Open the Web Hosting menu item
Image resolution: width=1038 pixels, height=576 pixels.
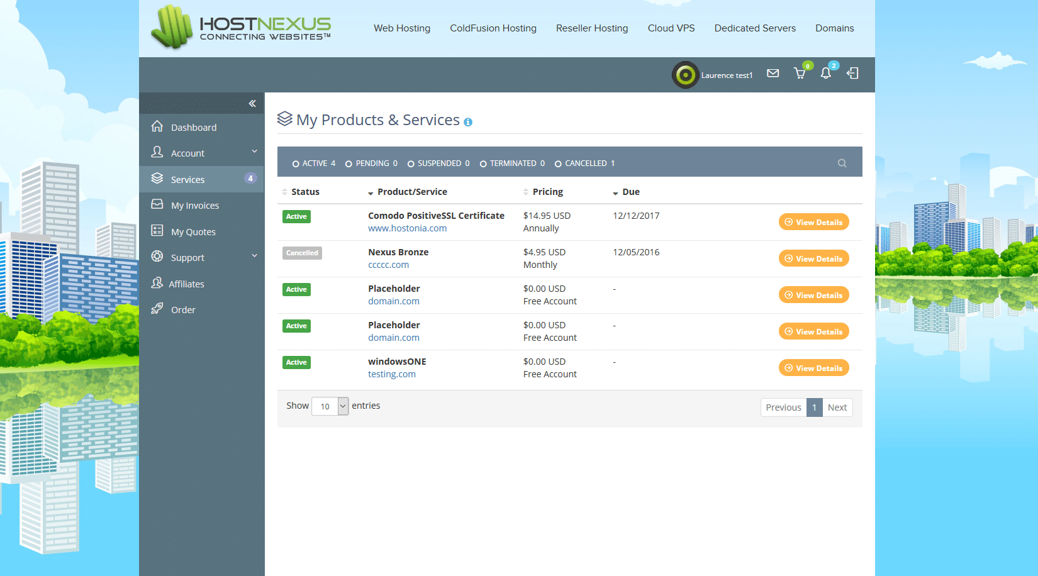402,28
